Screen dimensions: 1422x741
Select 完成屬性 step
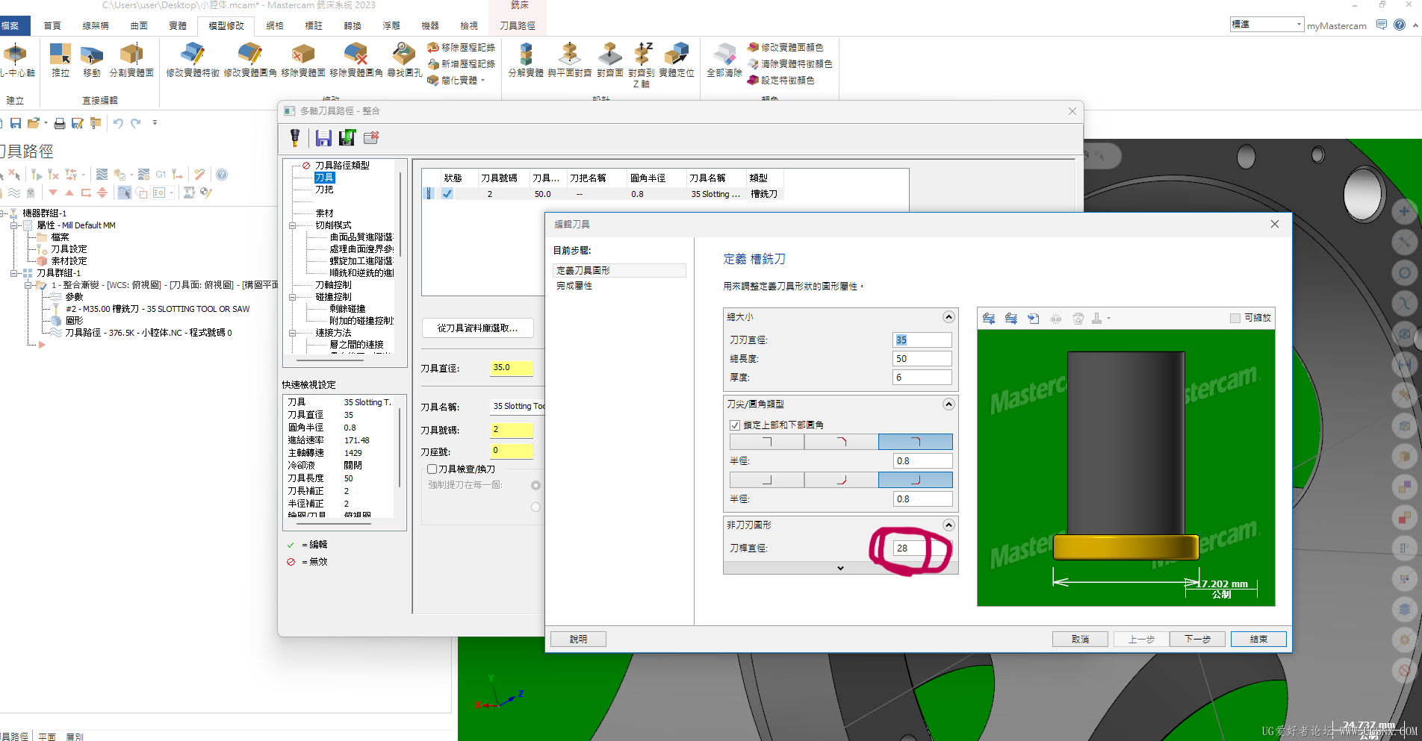tap(574, 286)
